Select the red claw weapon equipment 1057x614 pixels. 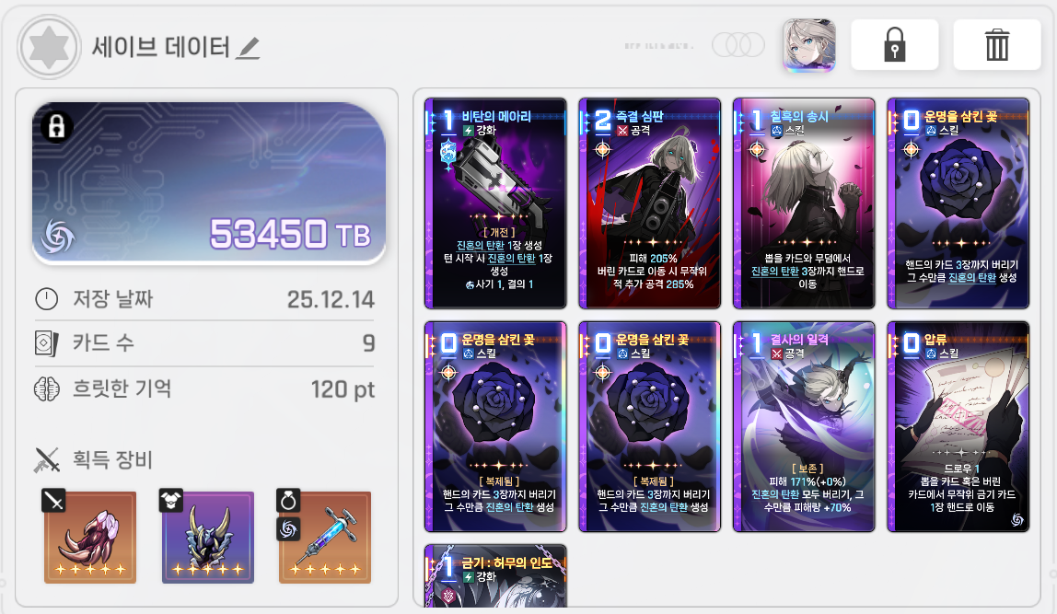click(x=89, y=537)
